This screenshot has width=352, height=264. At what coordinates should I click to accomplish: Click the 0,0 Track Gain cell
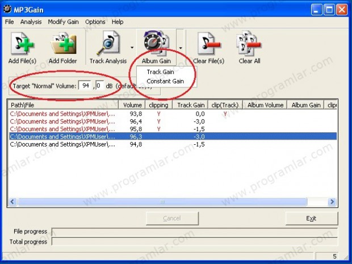200,114
